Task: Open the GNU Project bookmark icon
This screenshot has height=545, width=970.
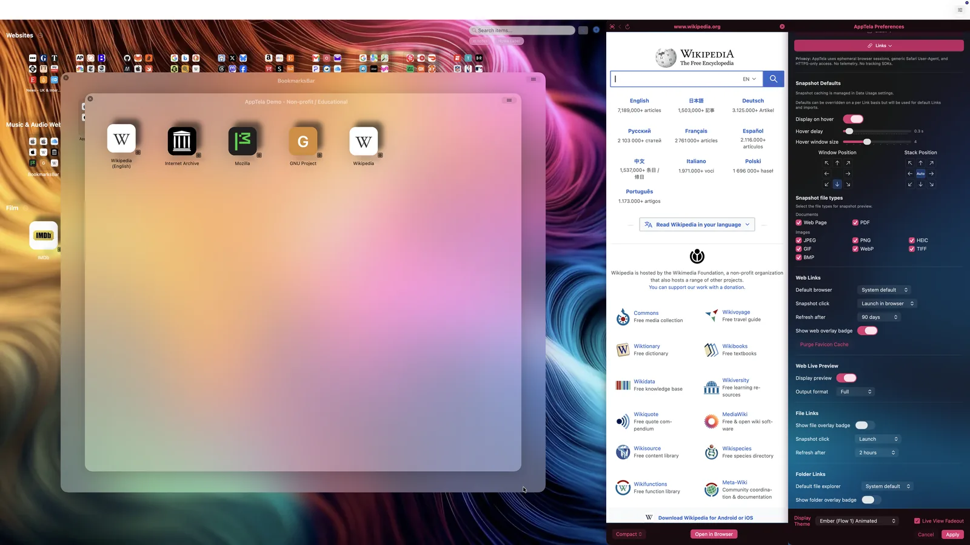Action: (303, 141)
